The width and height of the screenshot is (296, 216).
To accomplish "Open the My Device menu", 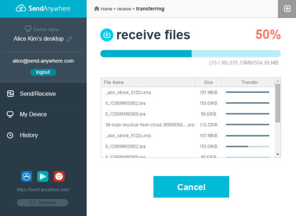I will click(x=43, y=114).
